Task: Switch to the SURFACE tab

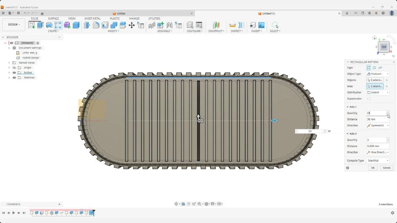Action: pyautogui.click(x=53, y=19)
